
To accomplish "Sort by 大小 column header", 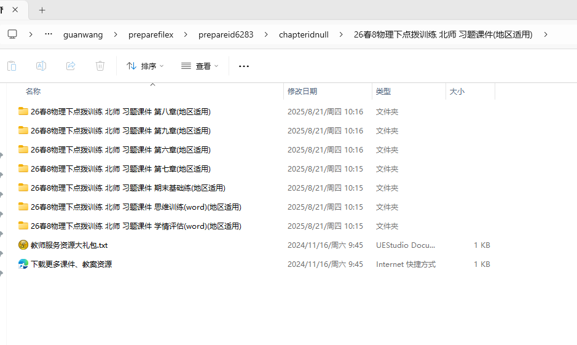I will click(457, 91).
